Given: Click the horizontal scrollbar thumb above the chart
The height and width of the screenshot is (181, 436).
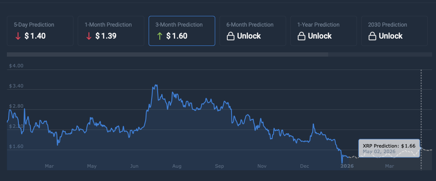Looking at the screenshot, I should click(168, 54).
